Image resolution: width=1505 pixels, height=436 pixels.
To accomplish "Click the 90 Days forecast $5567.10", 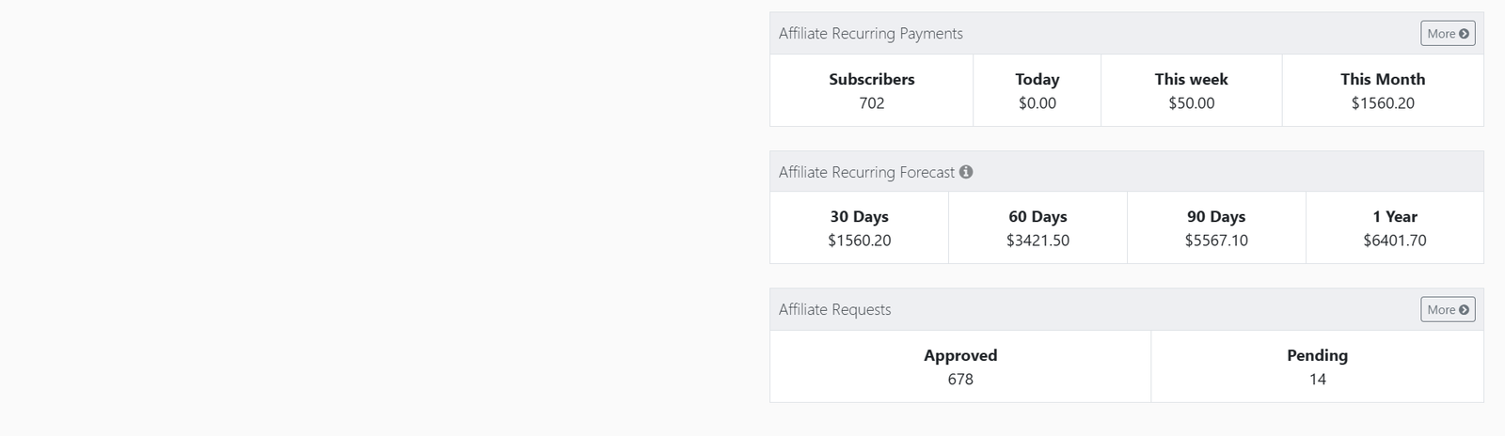I will tap(1216, 241).
